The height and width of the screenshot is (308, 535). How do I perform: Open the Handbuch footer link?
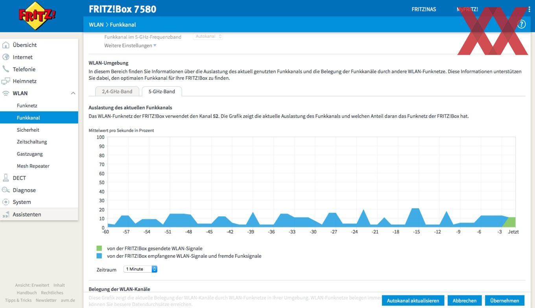pyautogui.click(x=27, y=293)
